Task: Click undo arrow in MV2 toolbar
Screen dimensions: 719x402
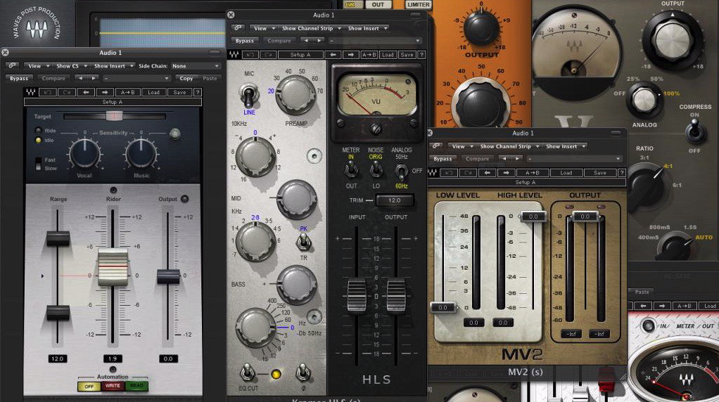Action: [449, 173]
